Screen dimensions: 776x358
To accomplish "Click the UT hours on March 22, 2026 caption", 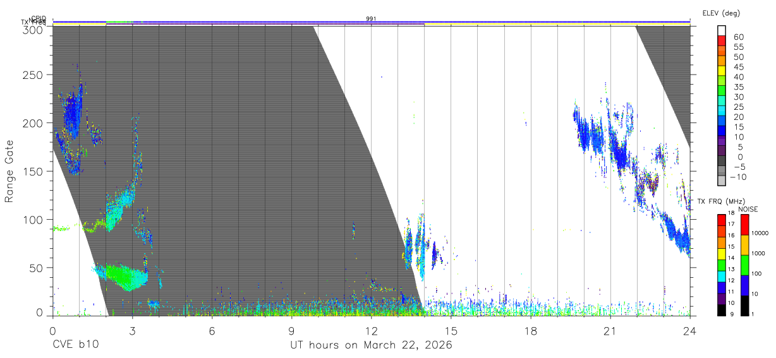I will [x=371, y=345].
